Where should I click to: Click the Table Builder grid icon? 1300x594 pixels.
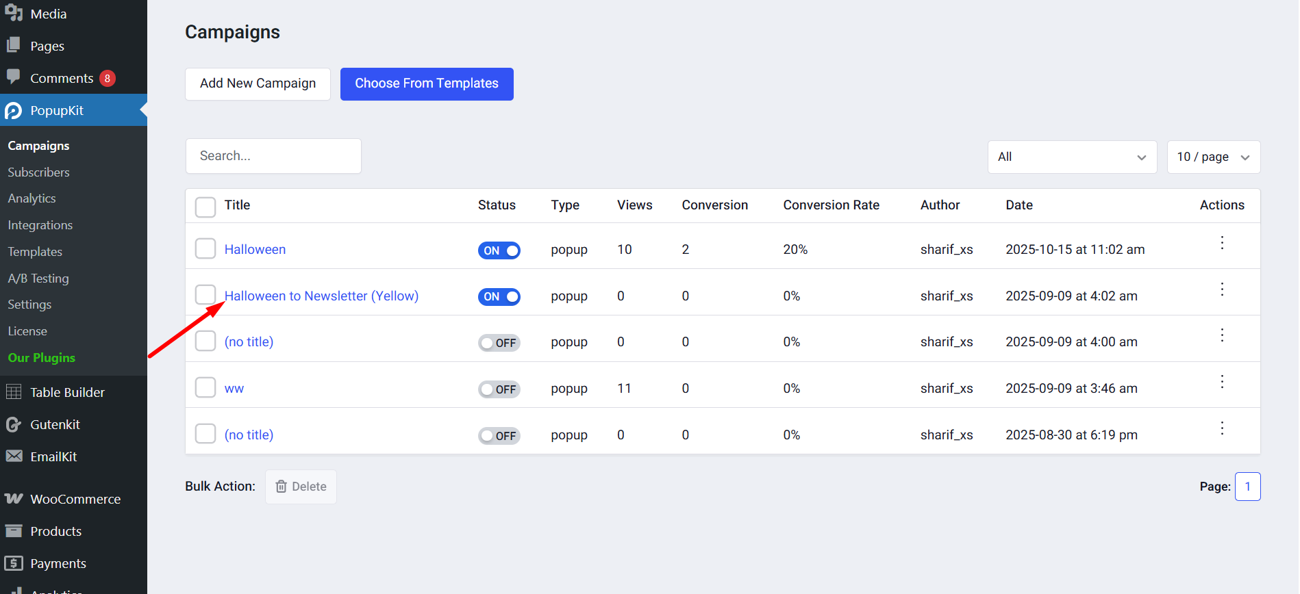(14, 391)
